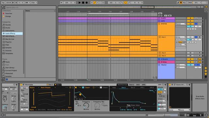The image size is (209, 118).
Task: Click the Session Record circle icon
Action: click(103, 3)
